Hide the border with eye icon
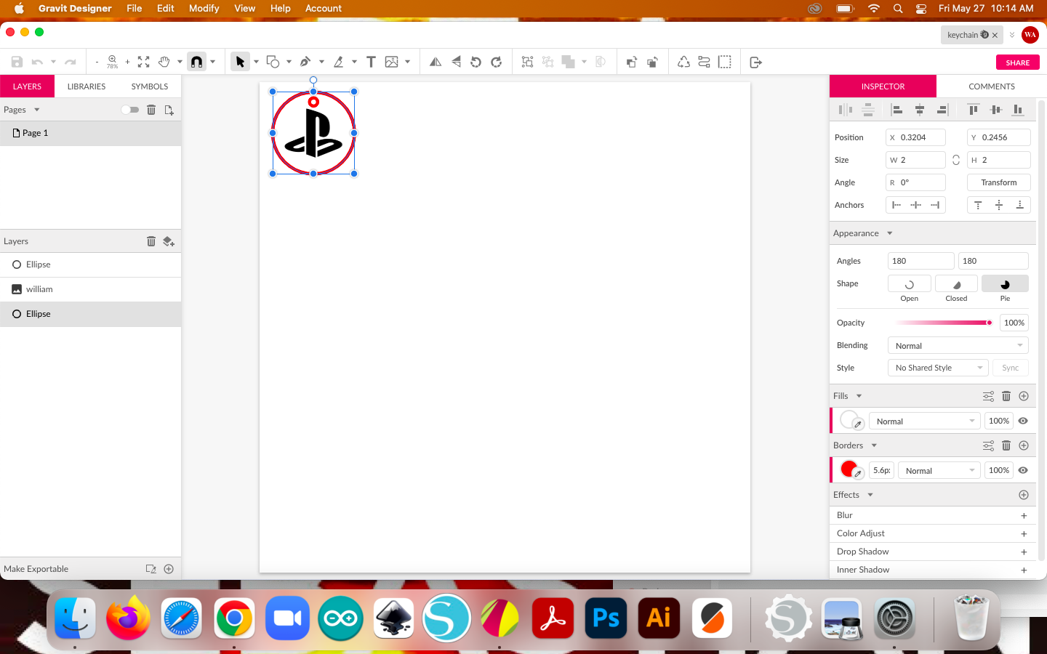Image resolution: width=1047 pixels, height=654 pixels. click(1023, 470)
